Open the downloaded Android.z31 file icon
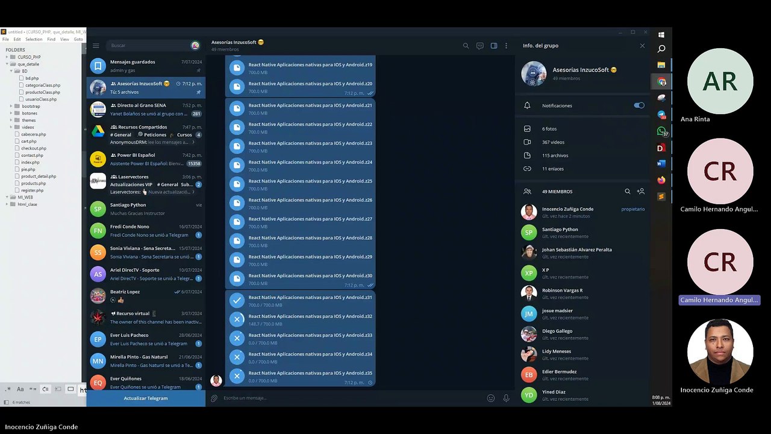The width and height of the screenshot is (771, 434). tap(237, 300)
